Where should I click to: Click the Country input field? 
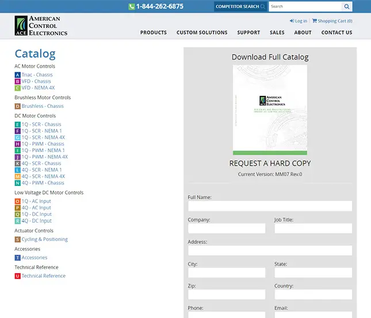[313, 294]
